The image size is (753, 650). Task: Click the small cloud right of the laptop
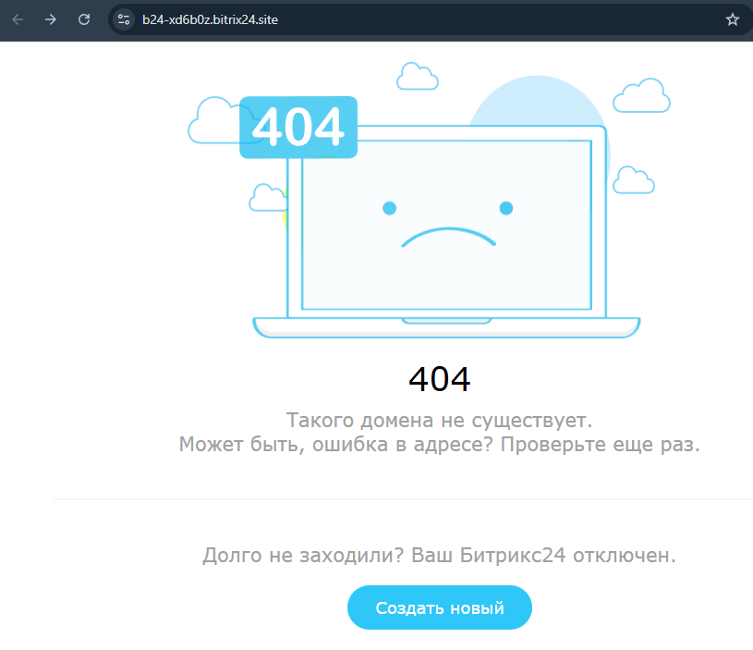(x=633, y=180)
